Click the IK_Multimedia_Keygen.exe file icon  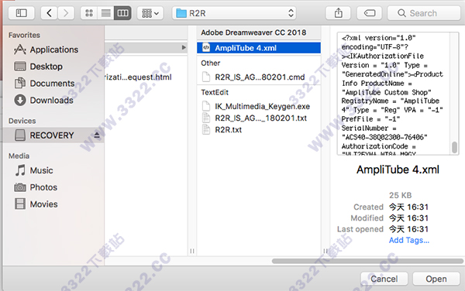pos(206,106)
